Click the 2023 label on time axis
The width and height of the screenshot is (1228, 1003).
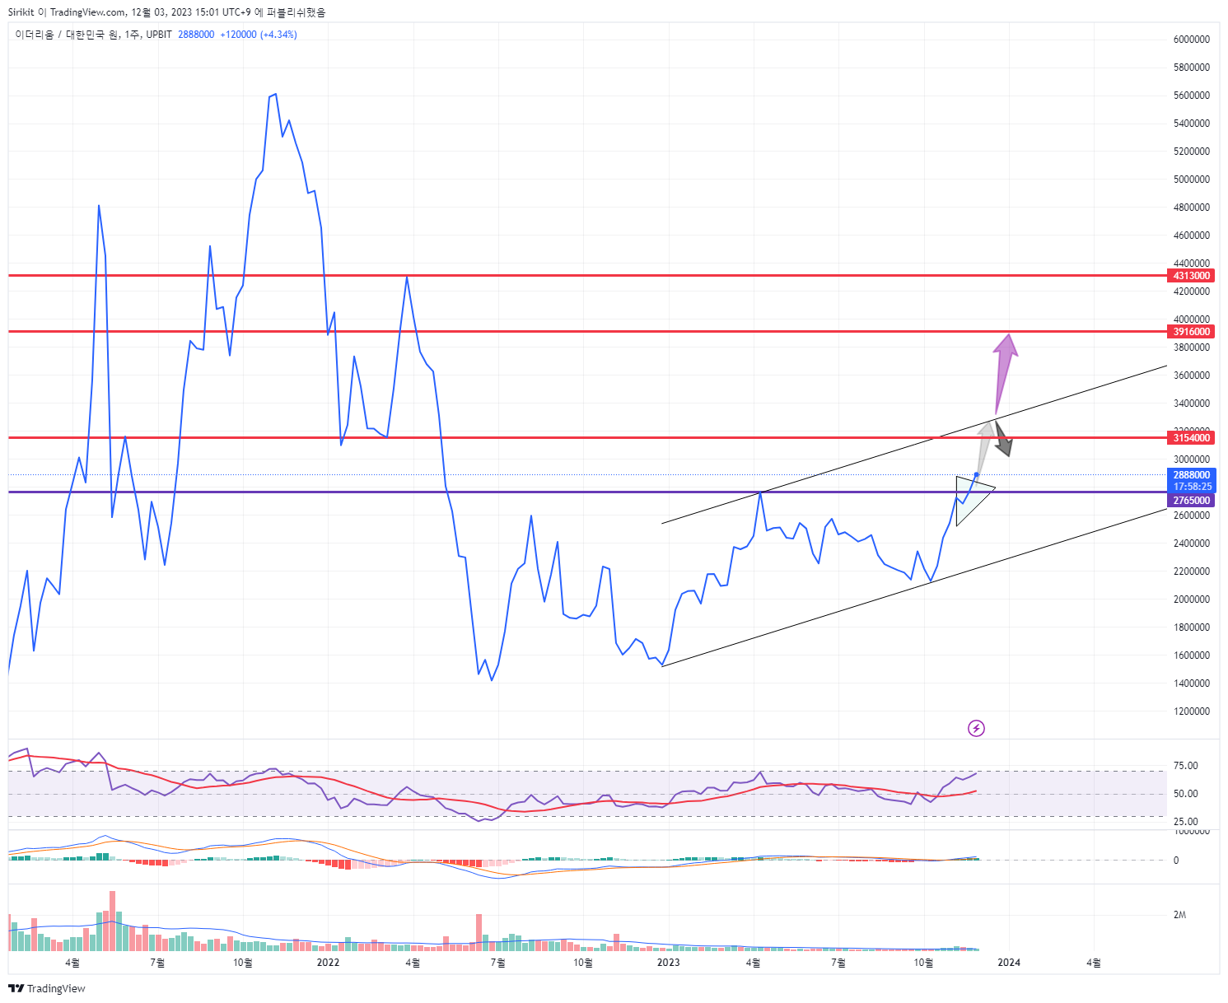point(668,963)
